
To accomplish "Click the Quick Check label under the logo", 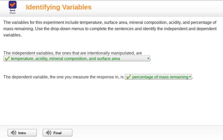I will tap(13, 12).
